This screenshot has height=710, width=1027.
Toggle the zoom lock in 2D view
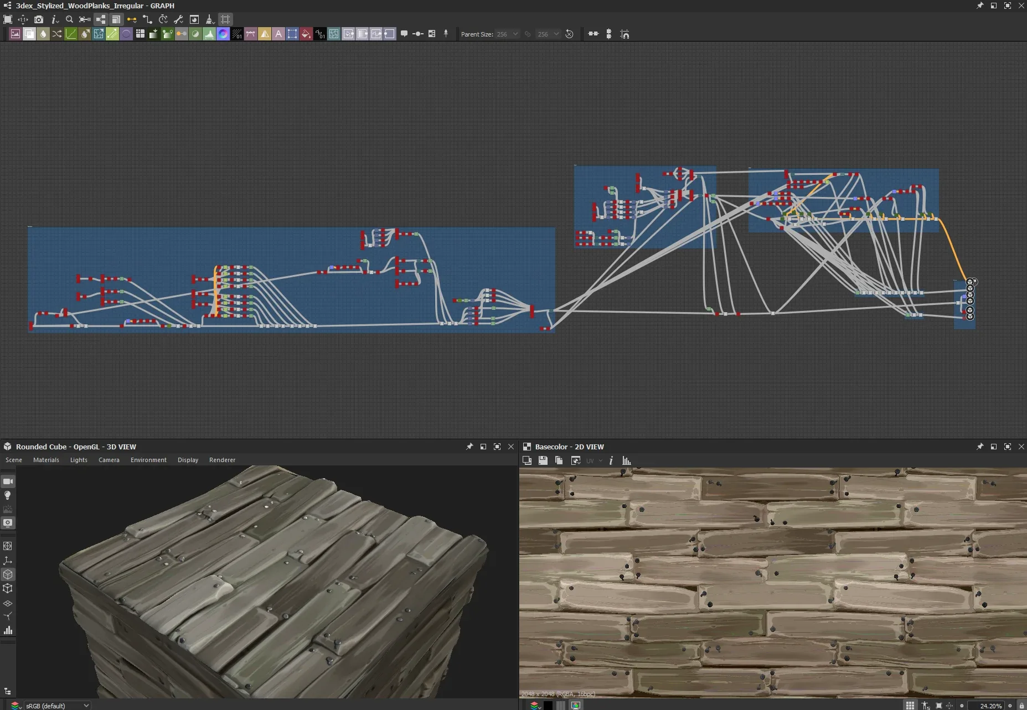point(1021,706)
